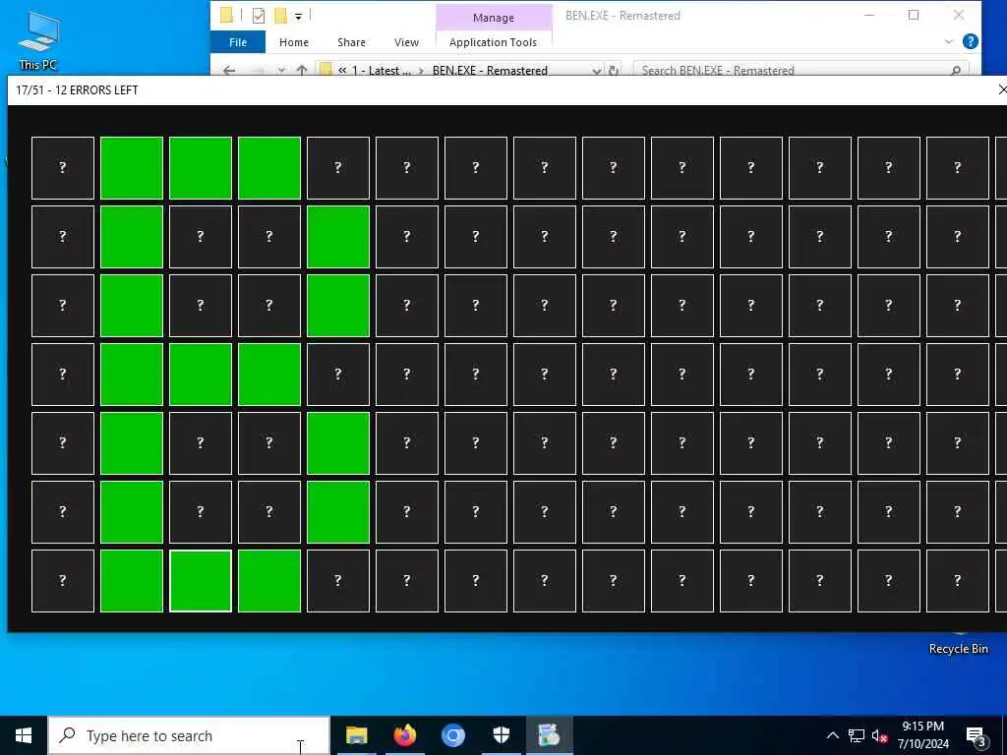The height and width of the screenshot is (755, 1007).
Task: Open the Windows Start menu
Action: [x=24, y=735]
